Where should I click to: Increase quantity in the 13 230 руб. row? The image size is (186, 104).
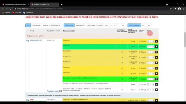153,84
